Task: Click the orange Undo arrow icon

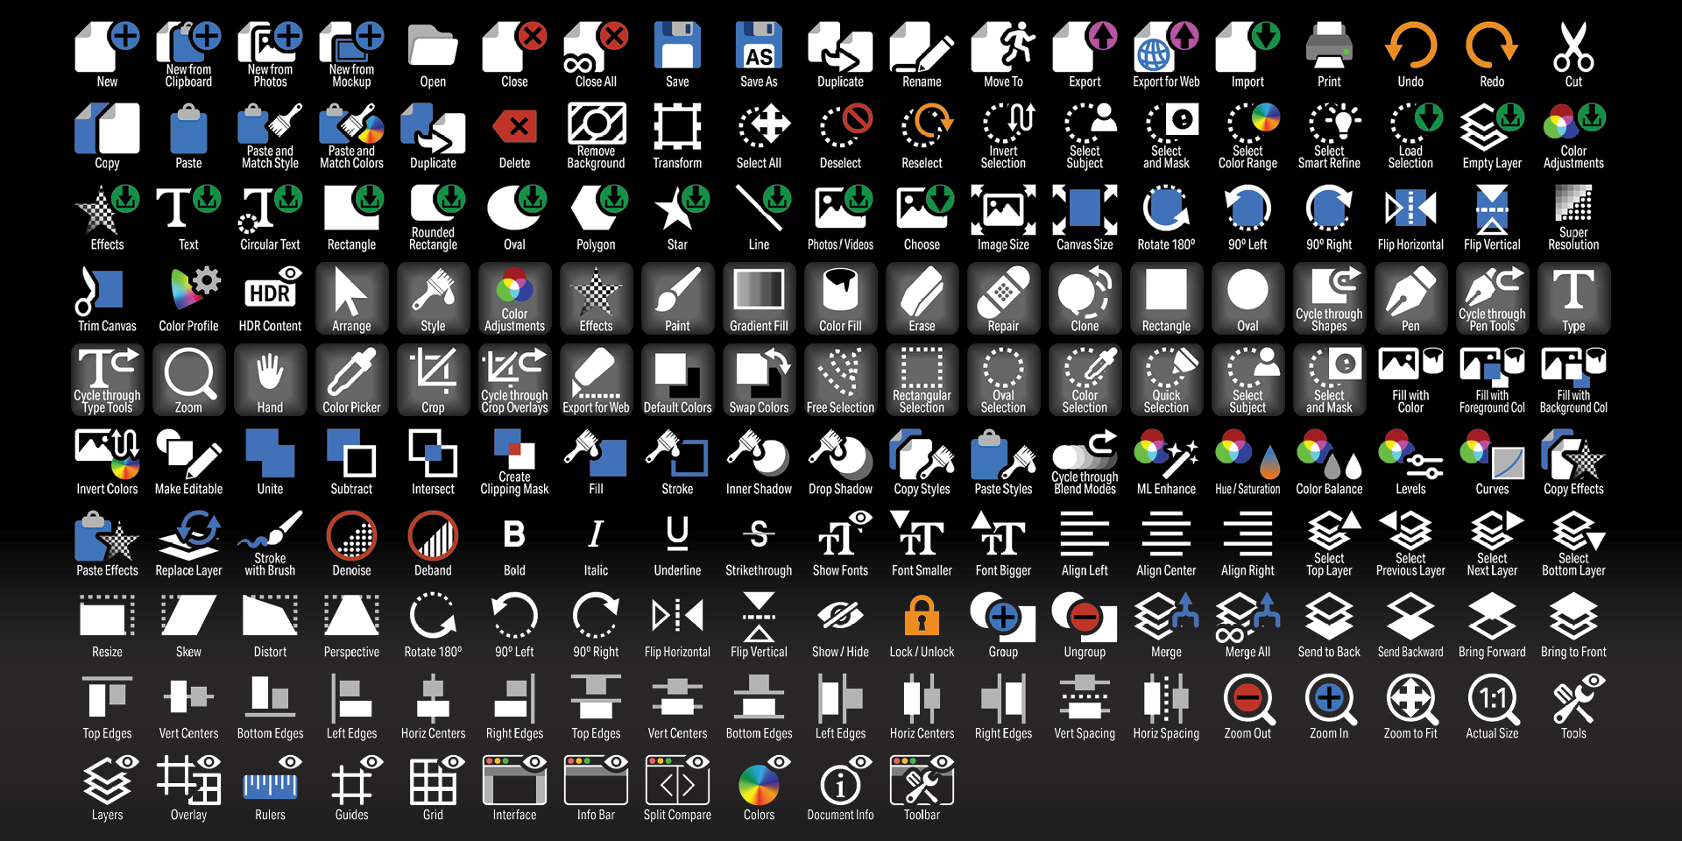Action: coord(1410,46)
